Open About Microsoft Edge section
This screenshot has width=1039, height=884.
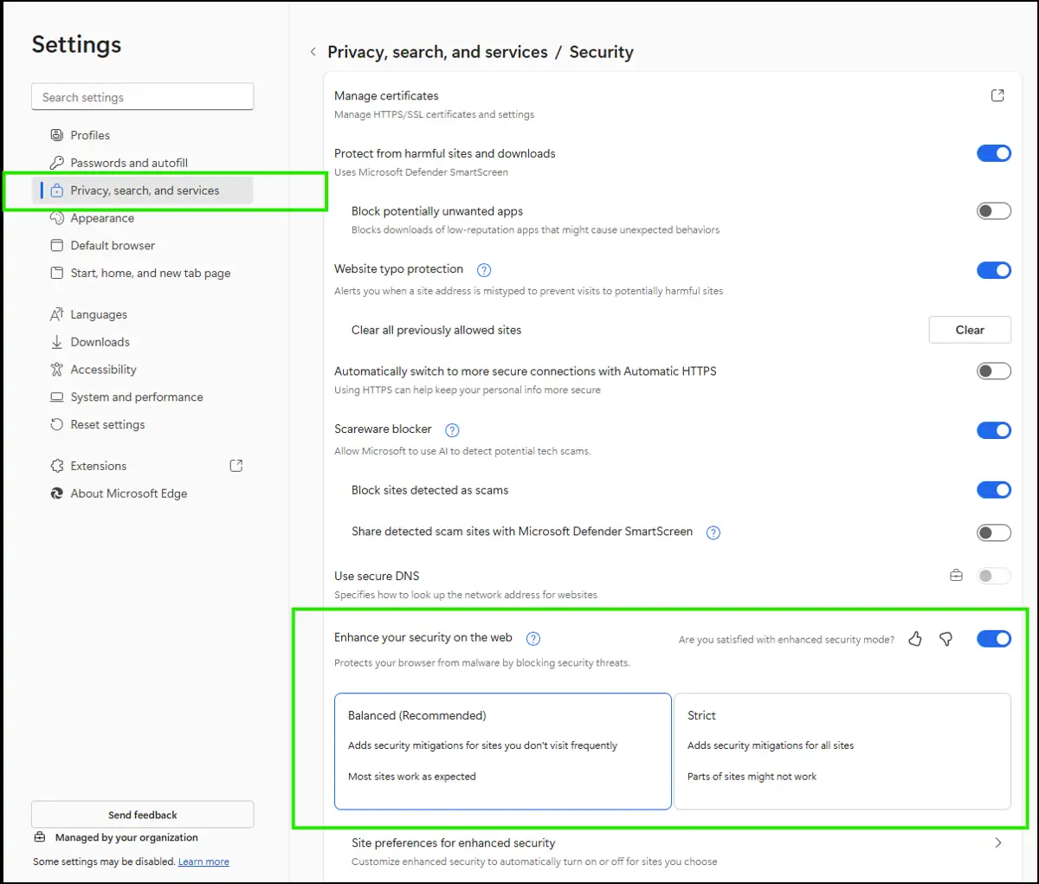coord(143,494)
